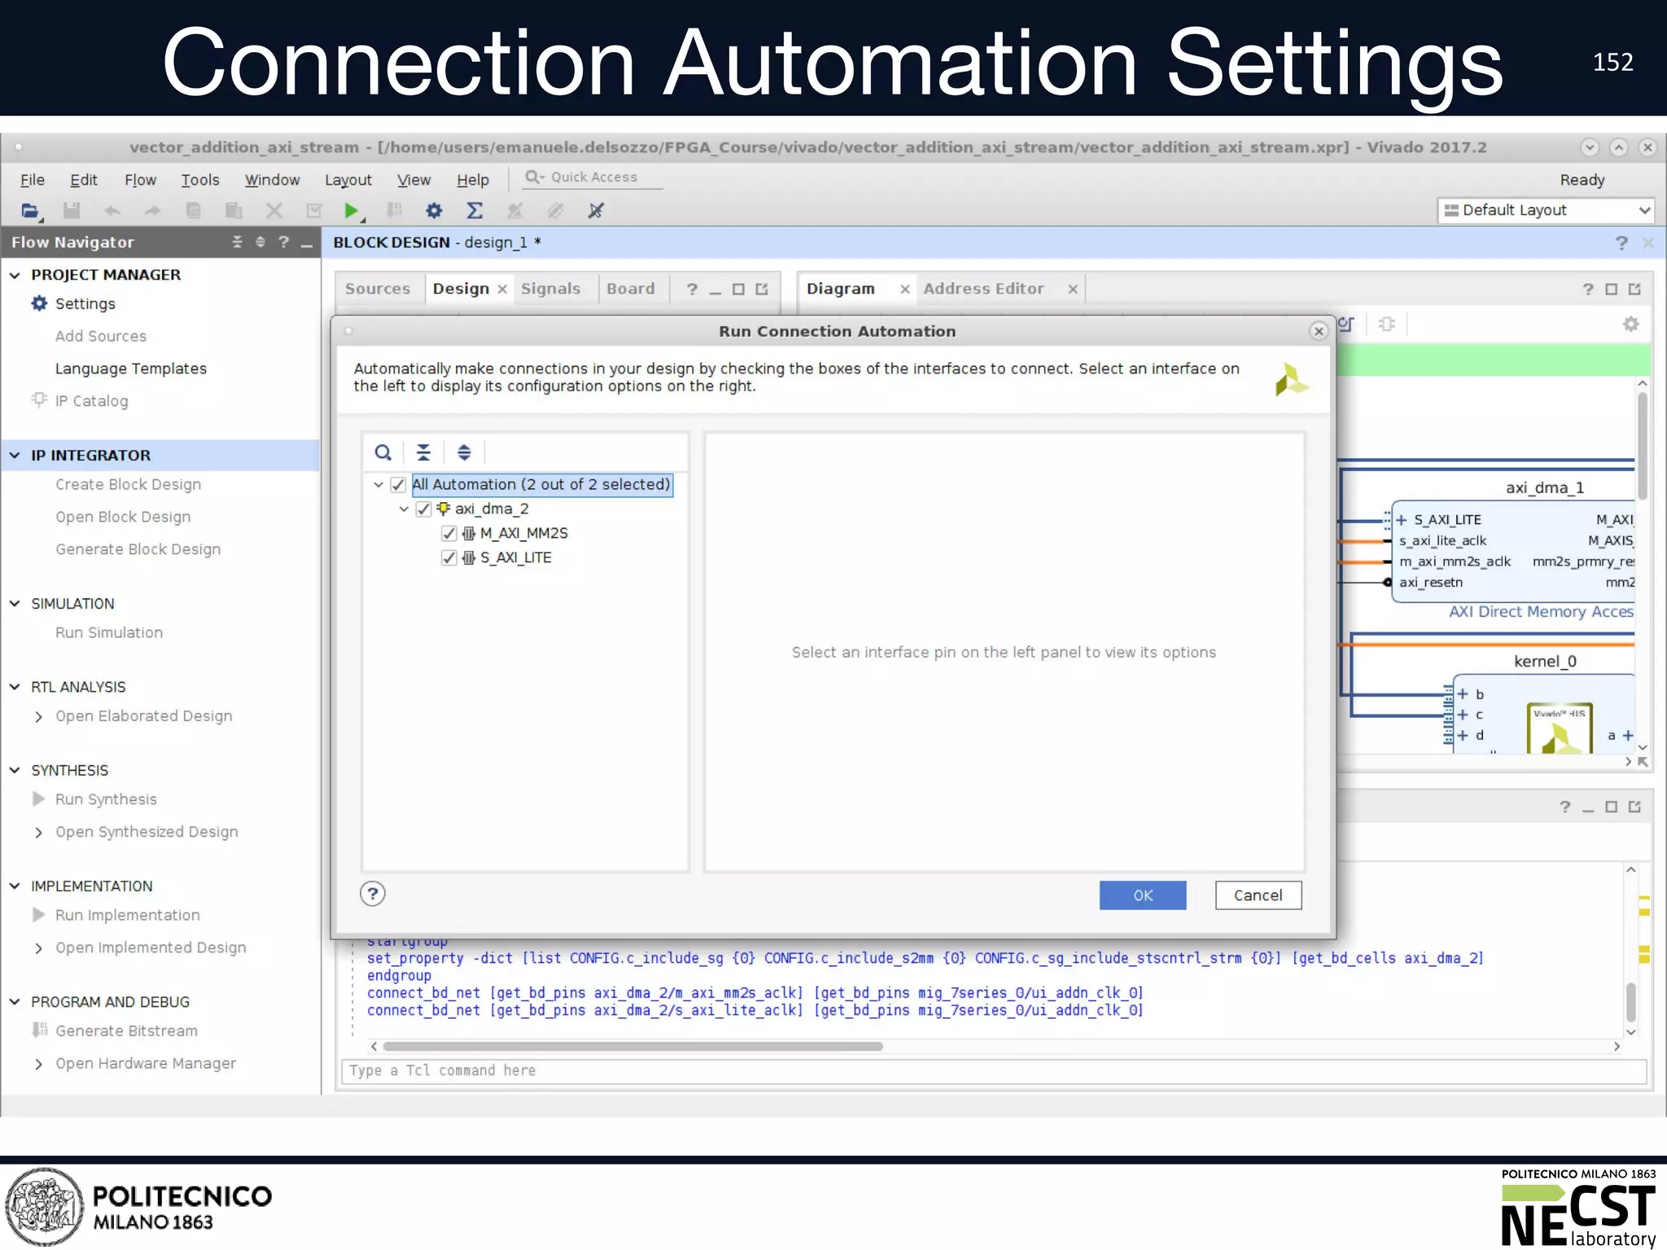This screenshot has width=1667, height=1250.
Task: Click the Undo arrow toolbar icon
Action: [x=112, y=211]
